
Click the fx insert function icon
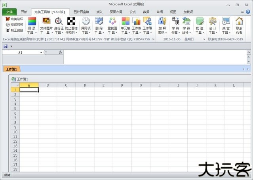click(x=60, y=52)
